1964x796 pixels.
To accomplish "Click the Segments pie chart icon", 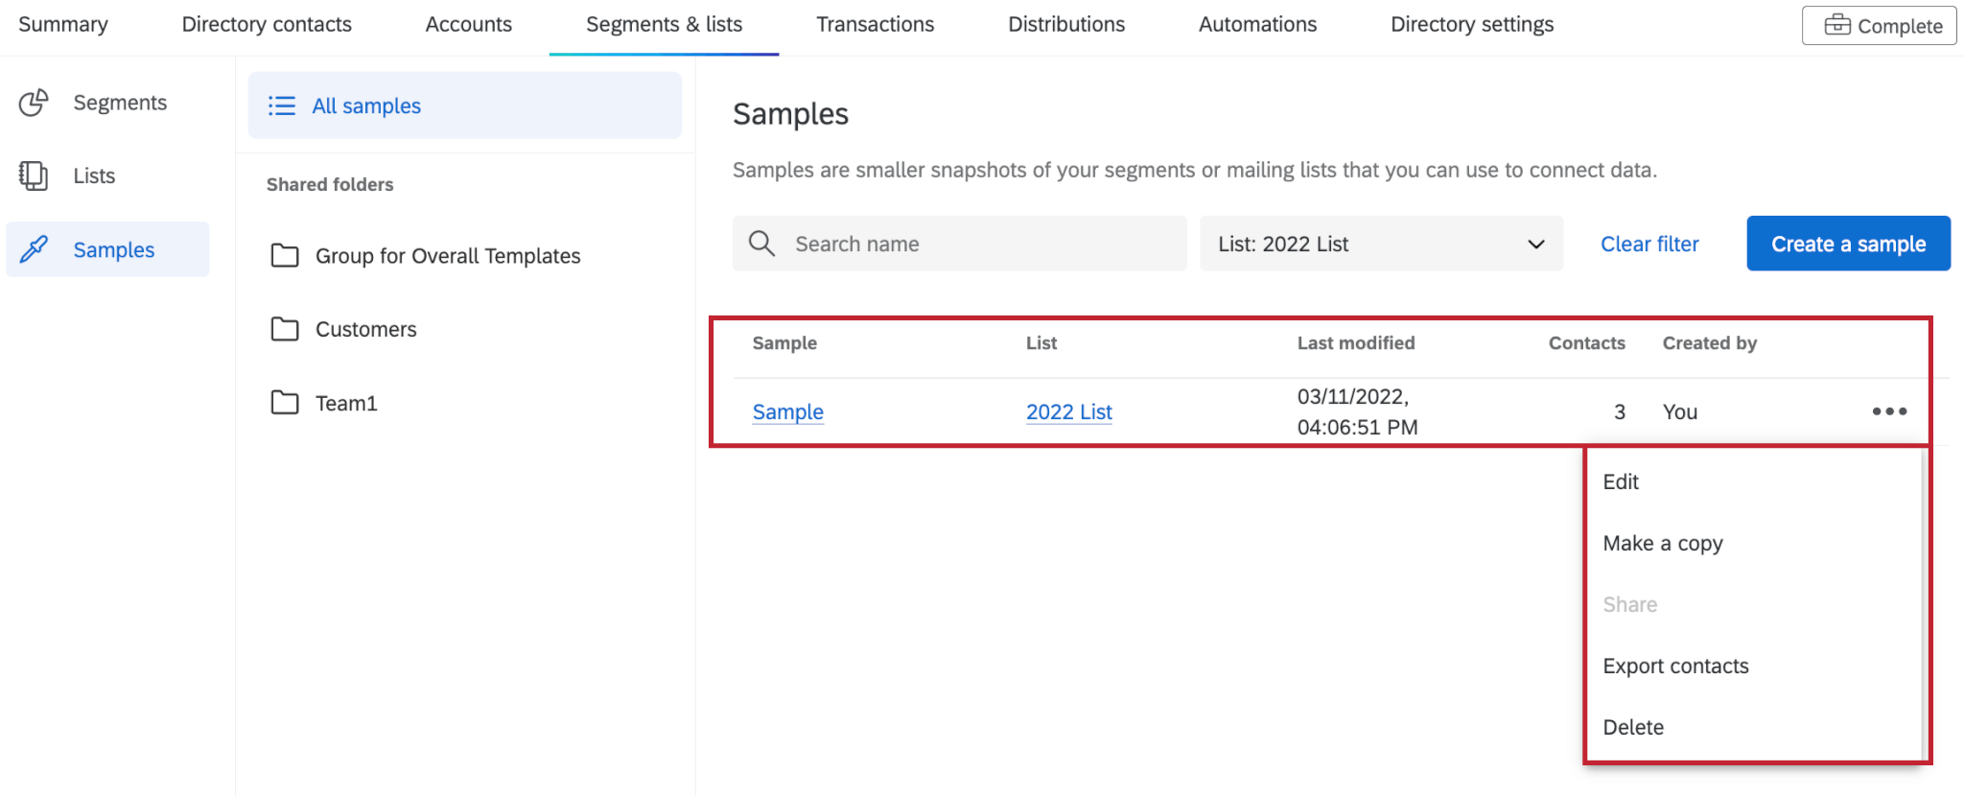I will tap(34, 103).
